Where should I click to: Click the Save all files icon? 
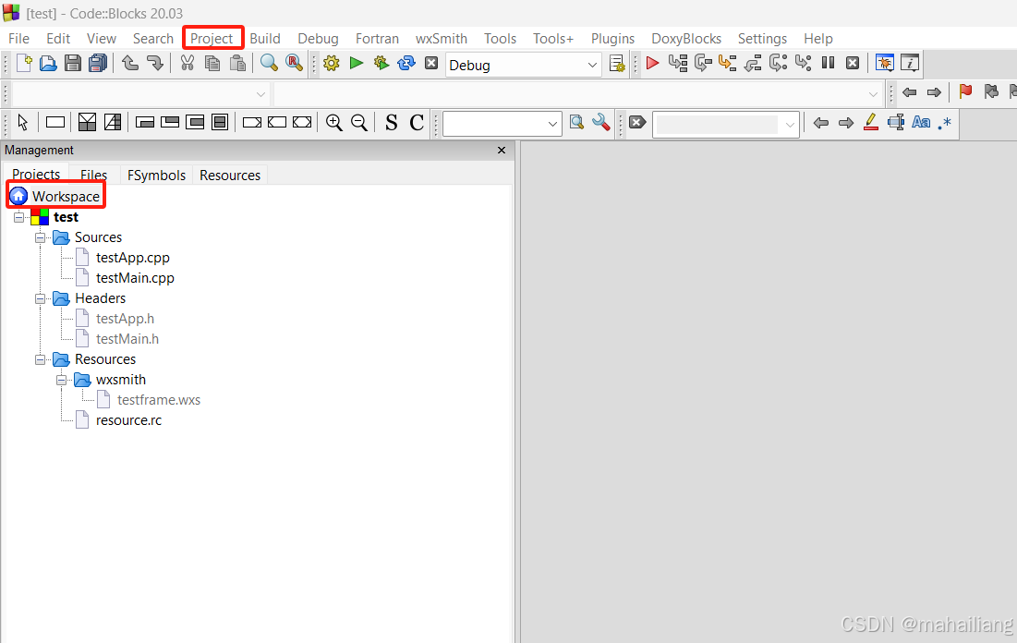click(x=98, y=63)
